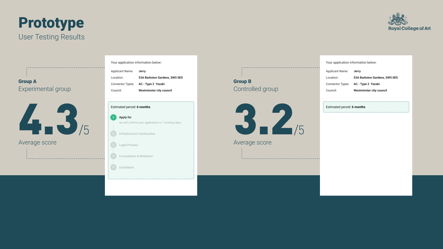
Task: Select step 3 circle beside Legal Process
Action: pos(114,145)
